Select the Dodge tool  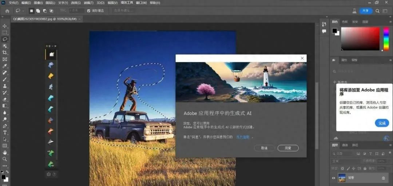[x=5, y=119]
